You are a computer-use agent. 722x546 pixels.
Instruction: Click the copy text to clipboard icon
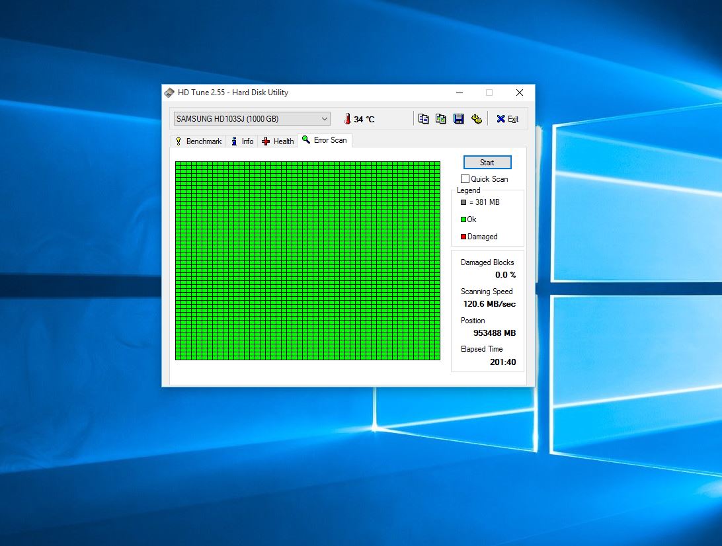point(423,119)
